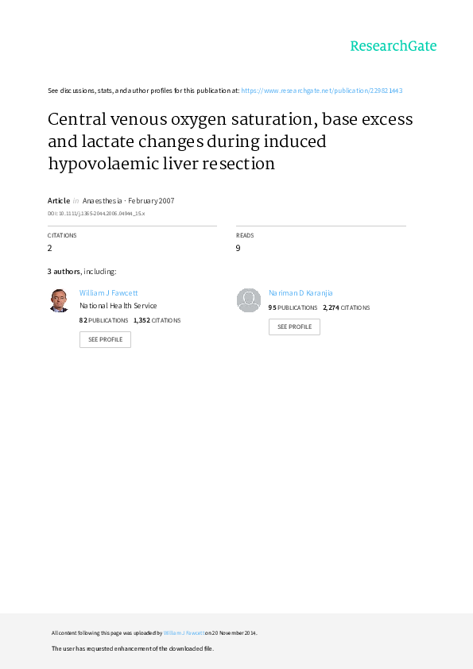Click William J Fawcett's profile photo
The width and height of the screenshot is (473, 669).
point(60,300)
